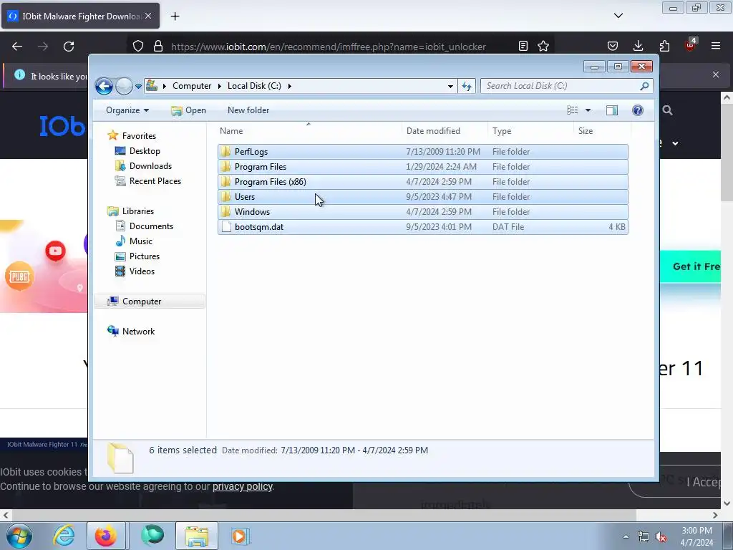Viewport: 733px width, 550px height.
Task: Click Open in the Explorer toolbar
Action: pos(188,110)
